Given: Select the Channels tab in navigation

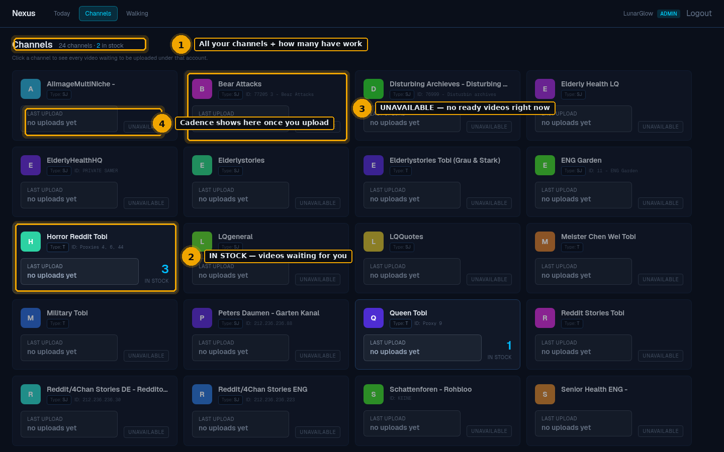Looking at the screenshot, I should pos(98,14).
